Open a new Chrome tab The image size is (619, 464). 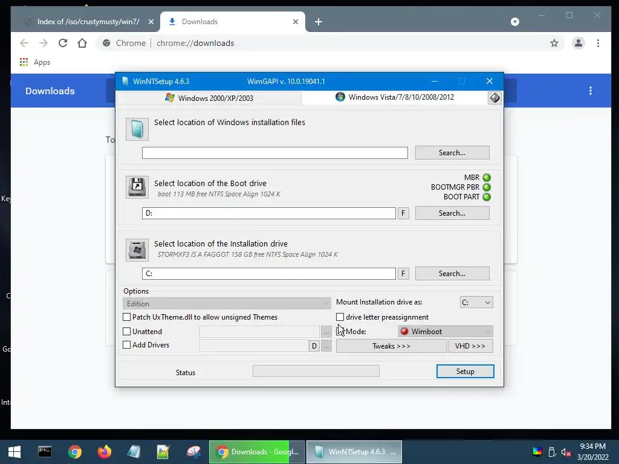[319, 22]
